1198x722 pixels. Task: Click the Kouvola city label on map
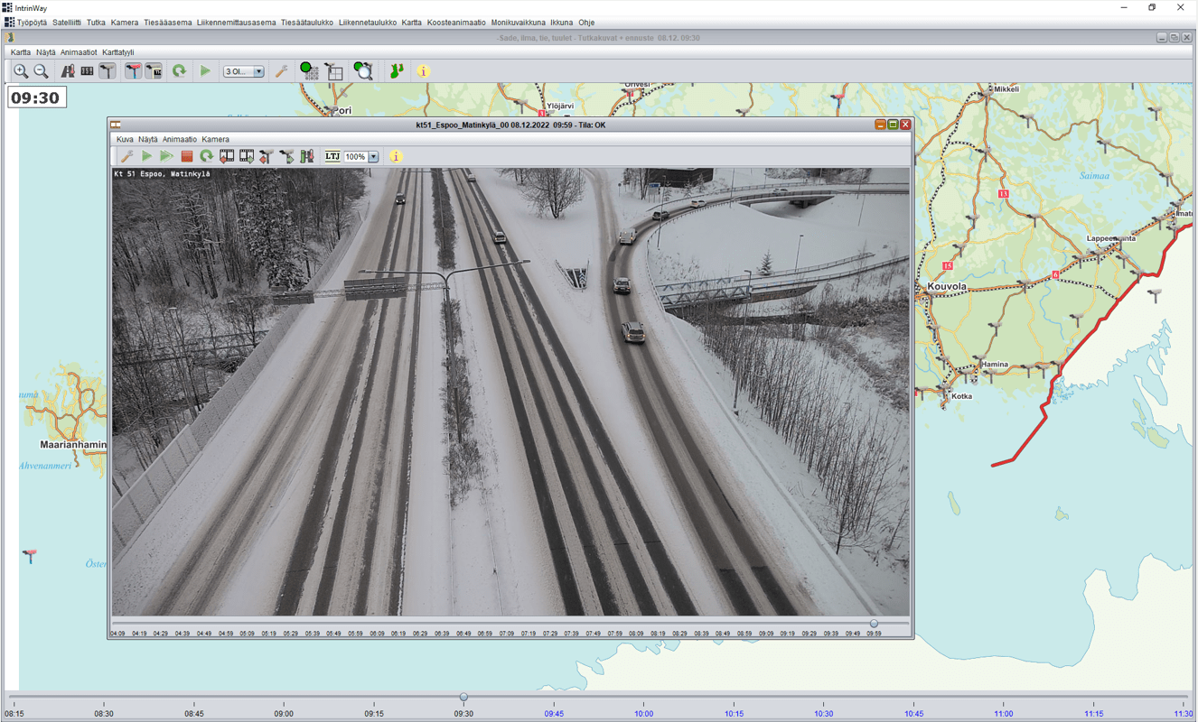[x=947, y=287]
